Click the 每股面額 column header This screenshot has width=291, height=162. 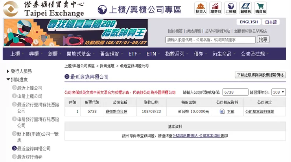(x=188, y=102)
